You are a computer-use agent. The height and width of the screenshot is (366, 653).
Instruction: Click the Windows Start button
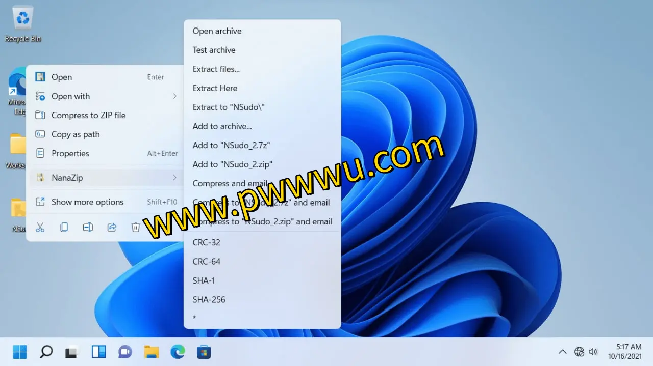tap(20, 352)
